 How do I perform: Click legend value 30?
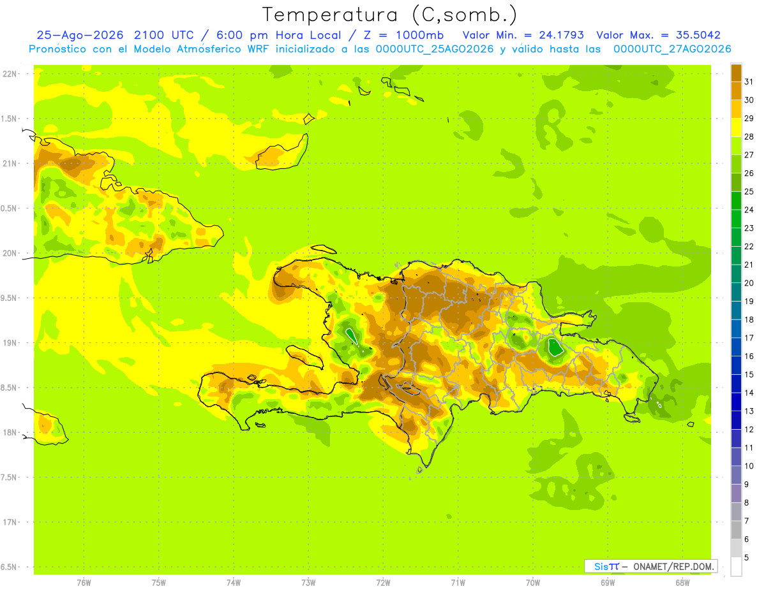point(749,100)
